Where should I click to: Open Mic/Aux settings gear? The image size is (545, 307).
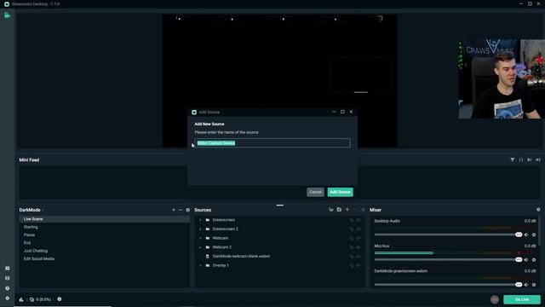point(534,260)
